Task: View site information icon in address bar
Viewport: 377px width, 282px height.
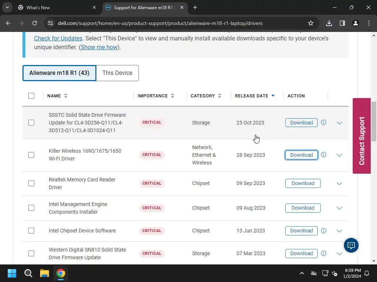Action: point(50,23)
